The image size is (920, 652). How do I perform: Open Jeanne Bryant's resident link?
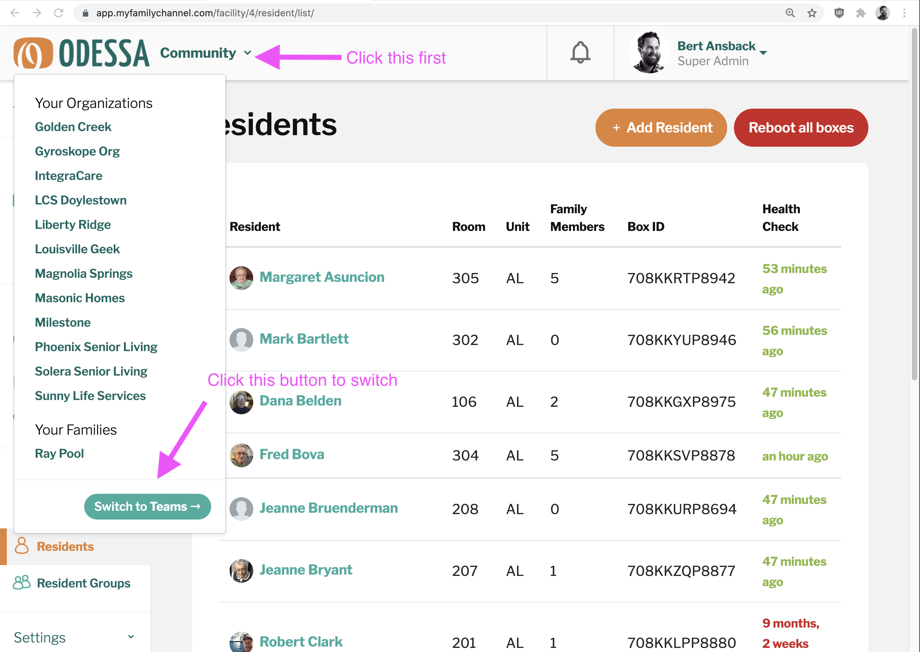306,570
